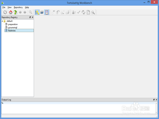Click the Outgoing changesets sync icon
Viewport: 159px width, 119px height.
pyautogui.click(x=63, y=12)
